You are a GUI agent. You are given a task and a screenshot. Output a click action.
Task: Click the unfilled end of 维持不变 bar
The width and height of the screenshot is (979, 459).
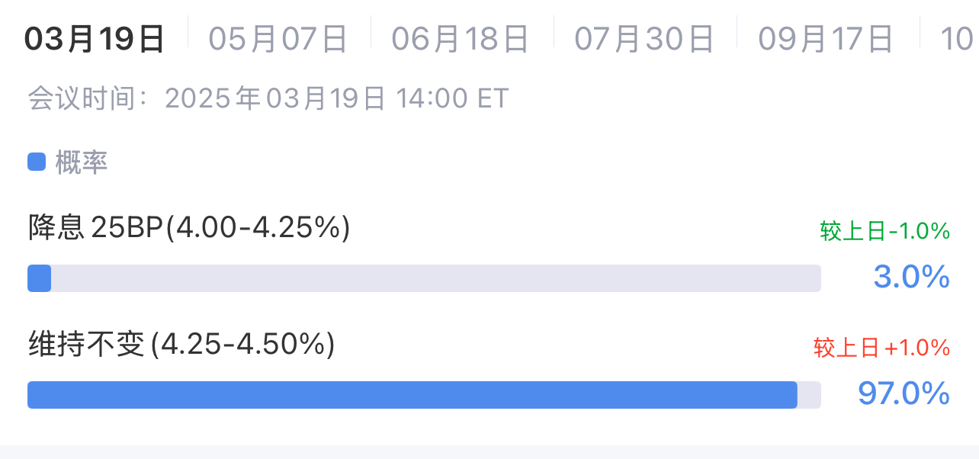tap(810, 395)
